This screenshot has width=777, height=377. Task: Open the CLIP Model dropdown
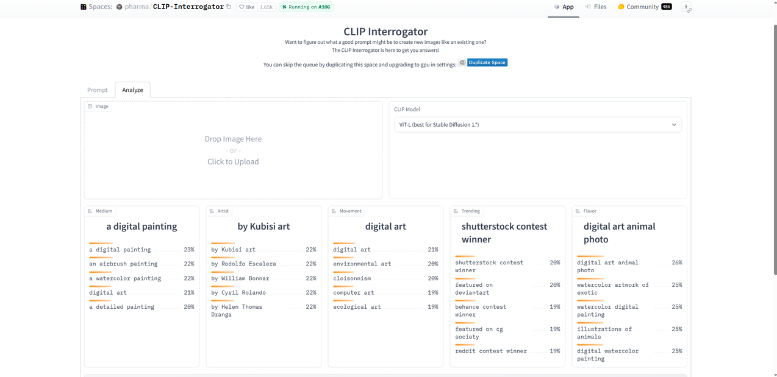(x=537, y=125)
